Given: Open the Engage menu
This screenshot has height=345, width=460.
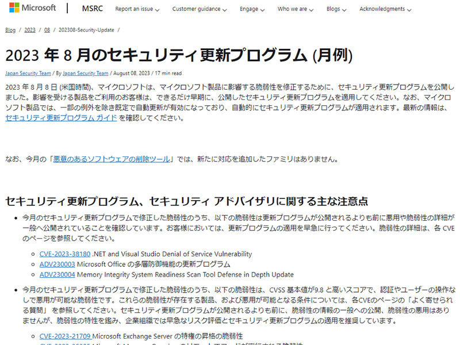Looking at the screenshot, I should pyautogui.click(x=252, y=9).
